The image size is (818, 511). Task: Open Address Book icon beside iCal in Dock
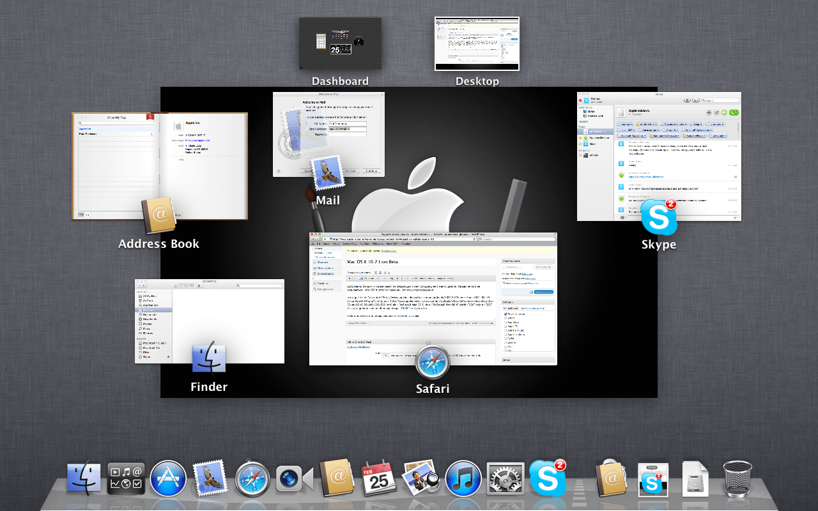[337, 478]
